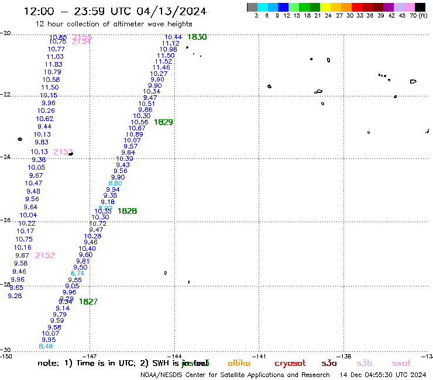Click wave height value 9.83
Viewport: 433px width, 380px height.
(42, 142)
